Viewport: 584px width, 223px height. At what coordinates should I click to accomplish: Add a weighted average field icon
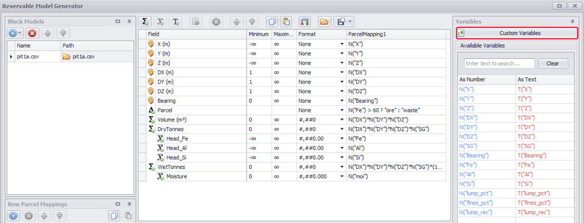click(160, 21)
